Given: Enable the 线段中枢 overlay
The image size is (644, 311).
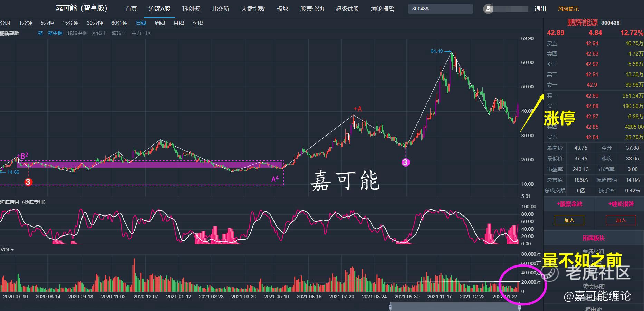Looking at the screenshot, I should pos(77,33).
